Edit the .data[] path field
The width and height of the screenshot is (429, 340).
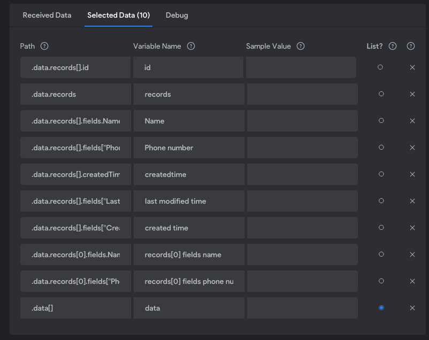(75, 308)
